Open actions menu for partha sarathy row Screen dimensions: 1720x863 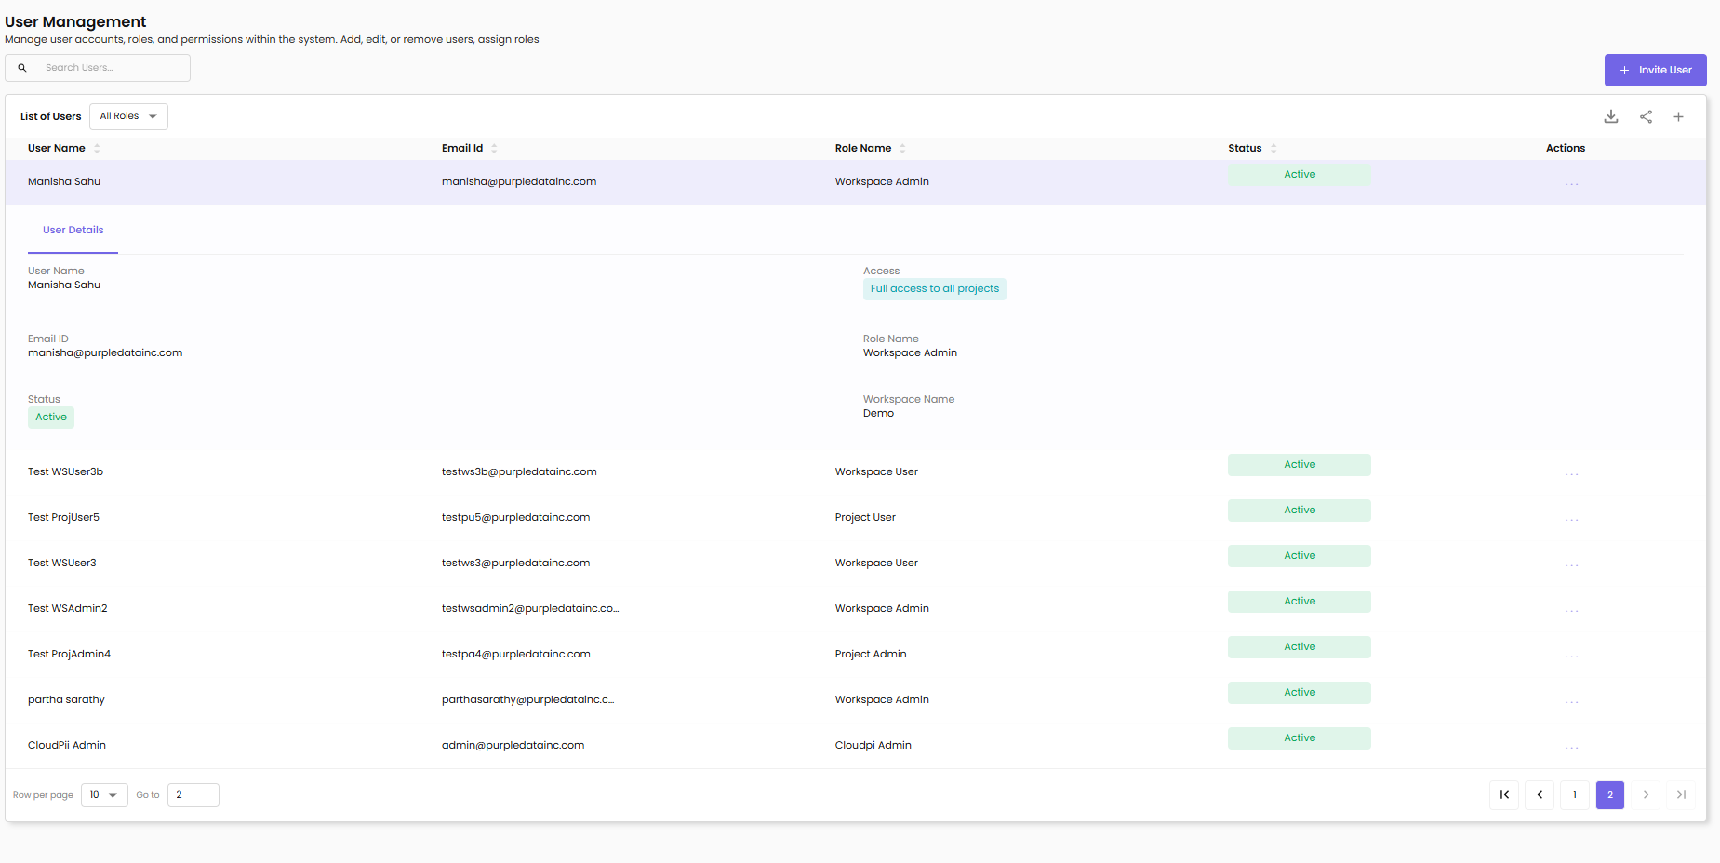tap(1571, 701)
